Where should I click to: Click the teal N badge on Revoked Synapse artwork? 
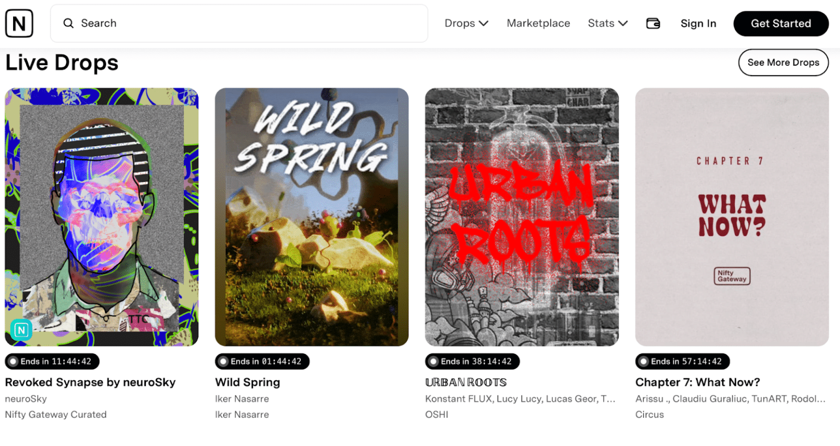point(21,330)
